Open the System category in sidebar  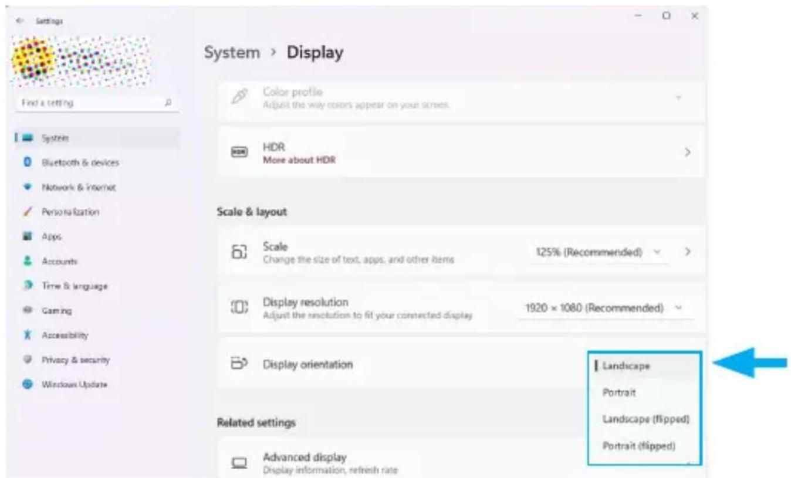(97, 138)
